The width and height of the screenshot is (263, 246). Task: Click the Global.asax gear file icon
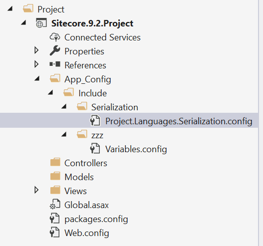(x=55, y=204)
